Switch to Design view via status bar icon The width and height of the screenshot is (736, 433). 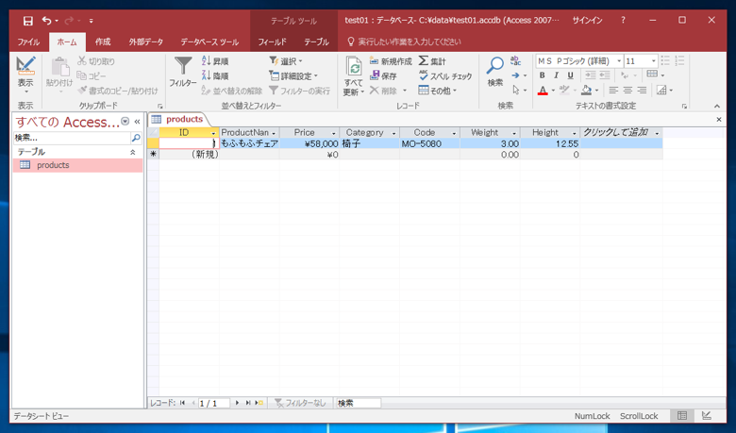click(x=707, y=416)
